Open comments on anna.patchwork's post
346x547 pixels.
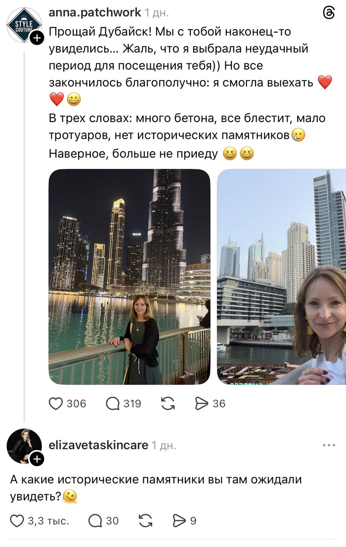pyautogui.click(x=113, y=404)
